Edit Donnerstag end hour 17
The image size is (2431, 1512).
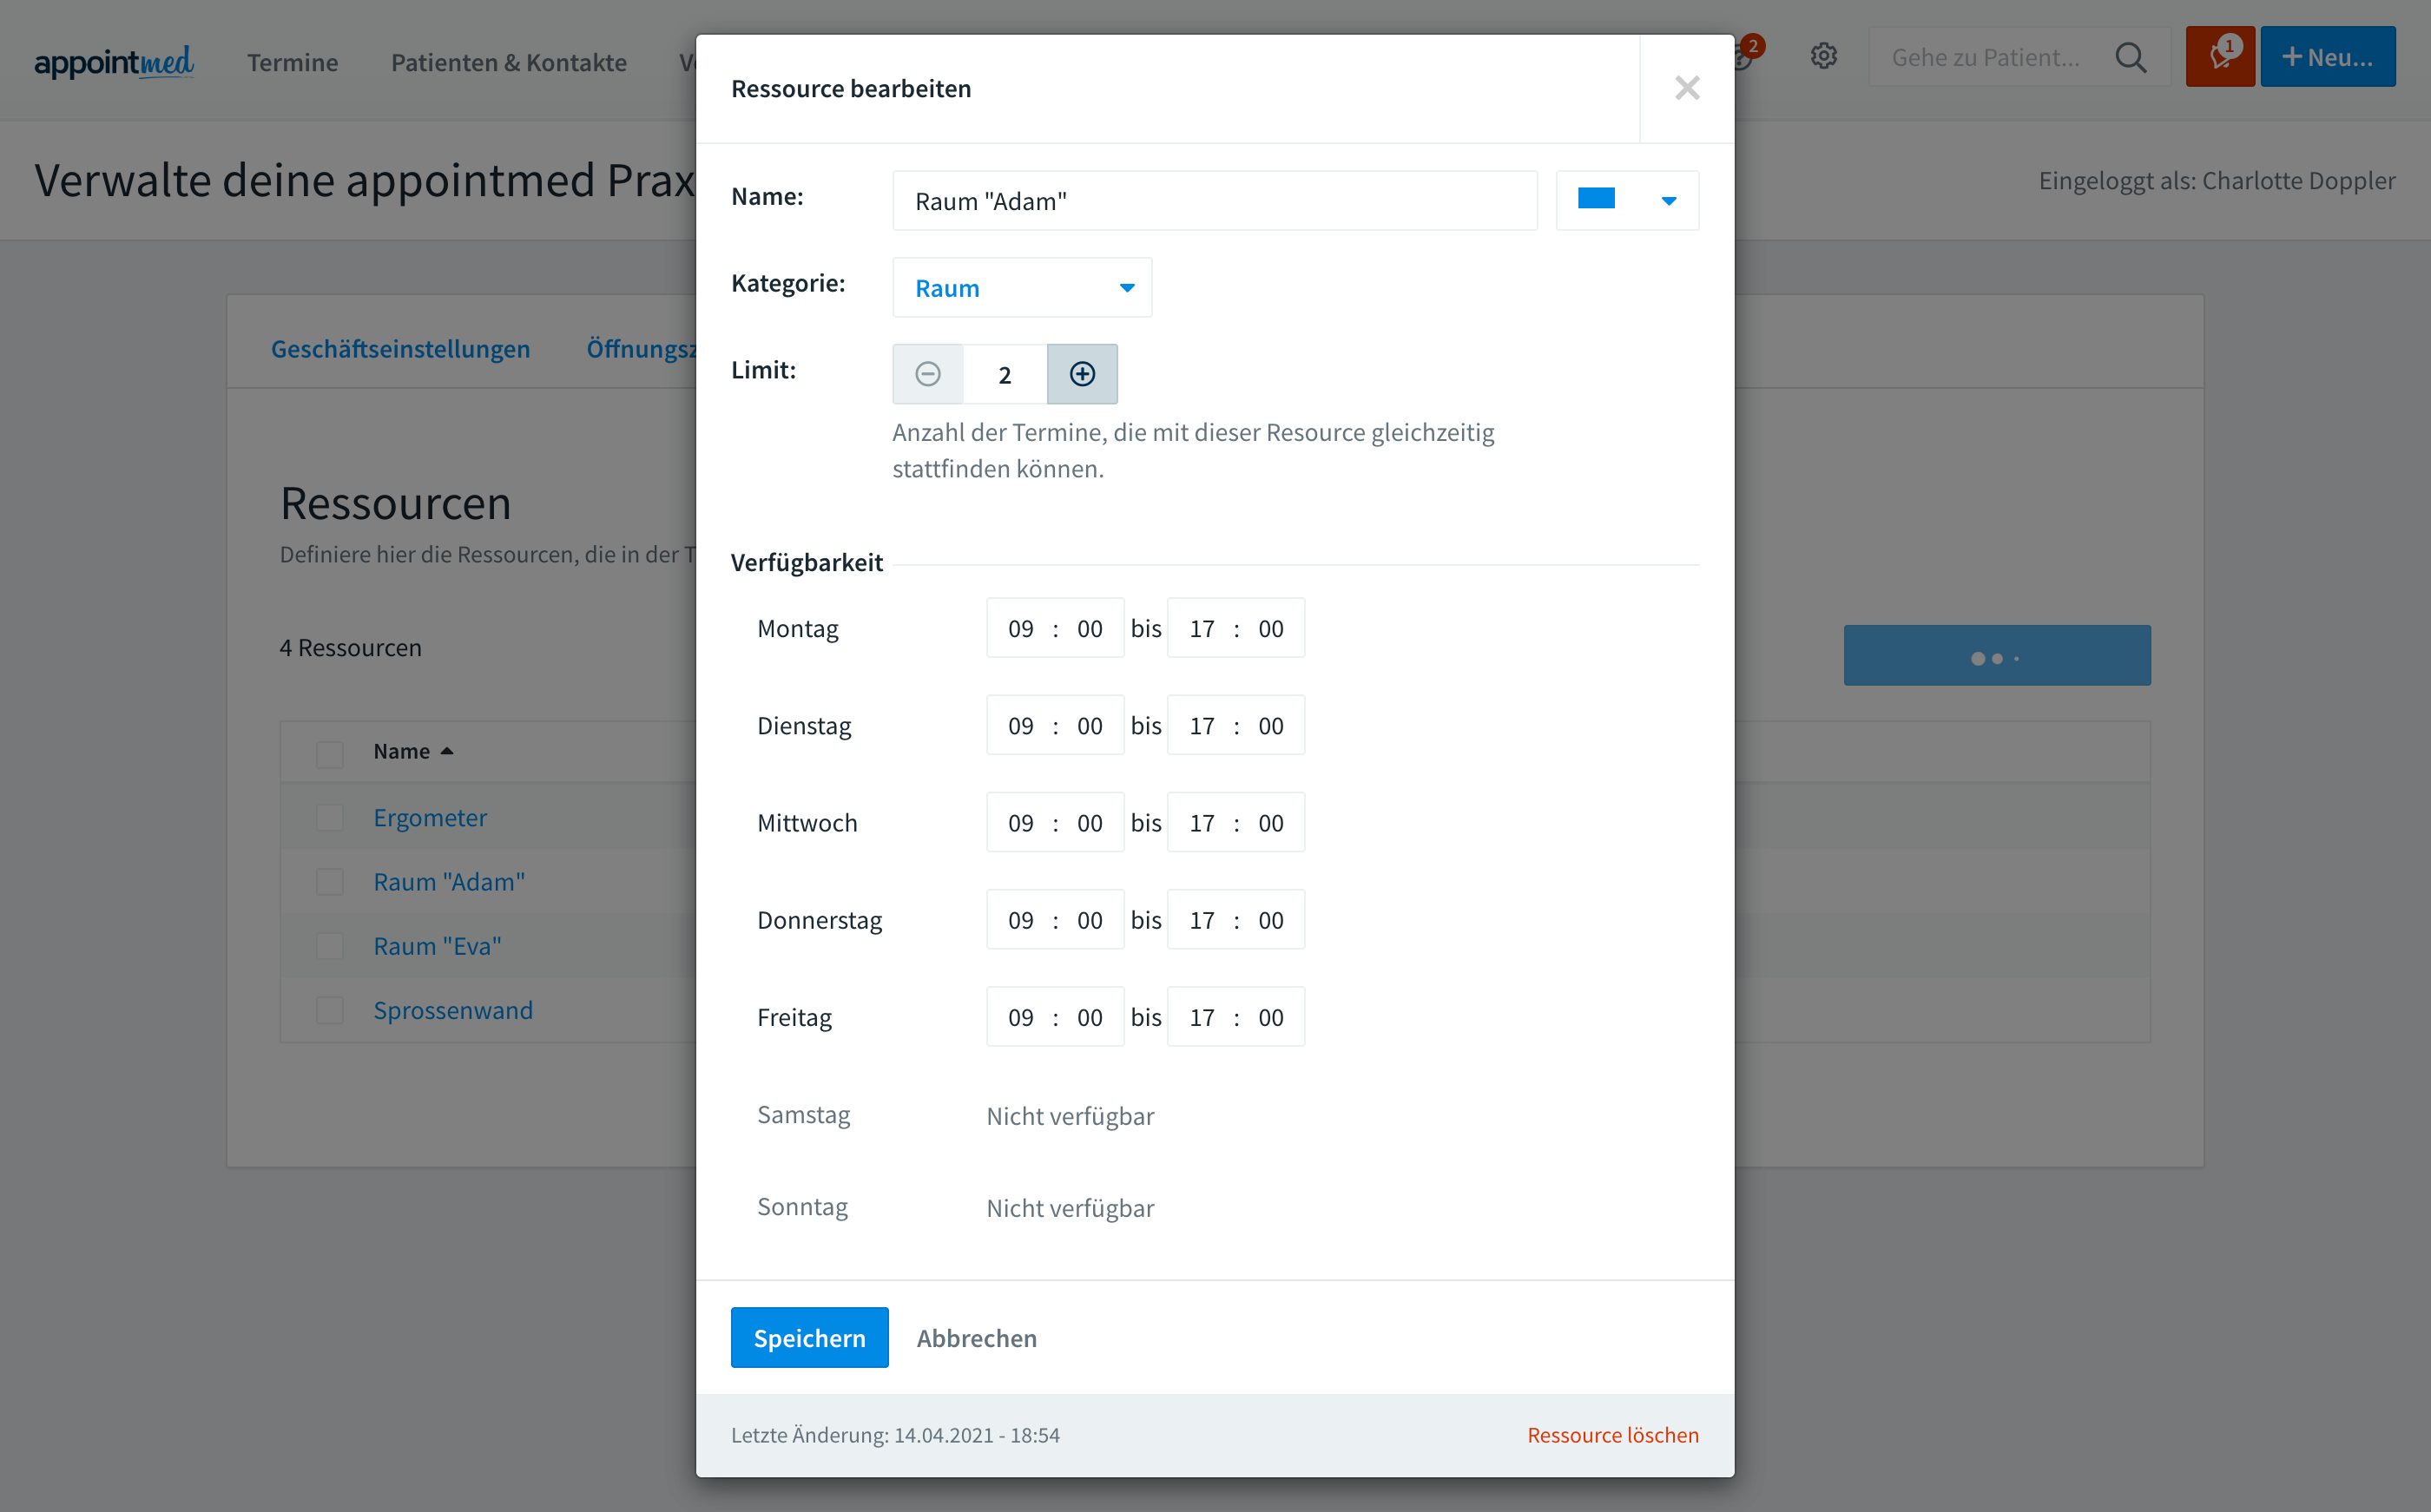click(1201, 920)
